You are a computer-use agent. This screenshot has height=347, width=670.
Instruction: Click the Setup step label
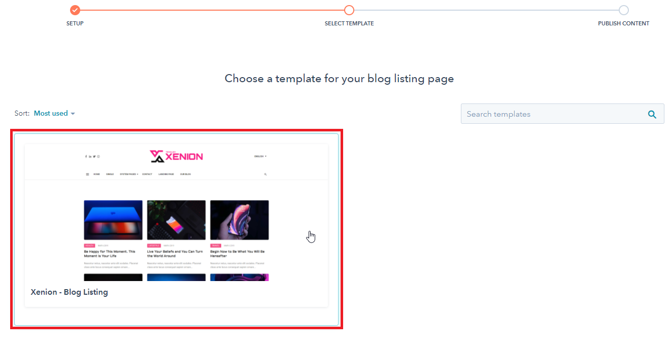point(75,23)
